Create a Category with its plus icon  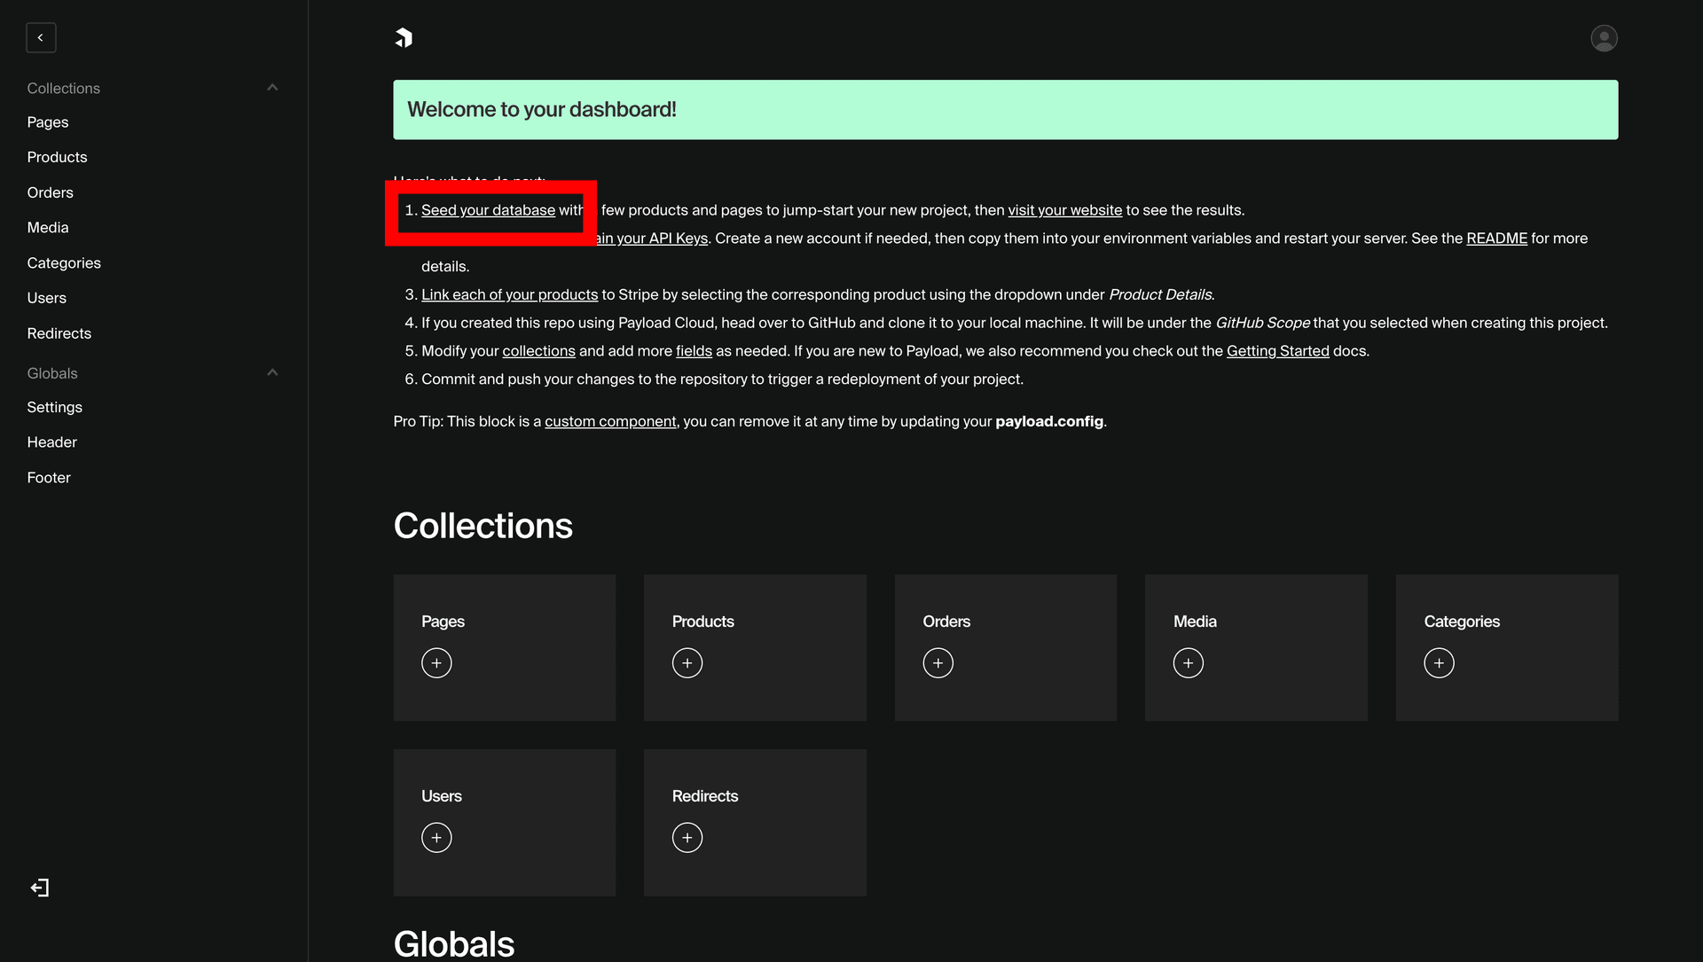pos(1439,662)
